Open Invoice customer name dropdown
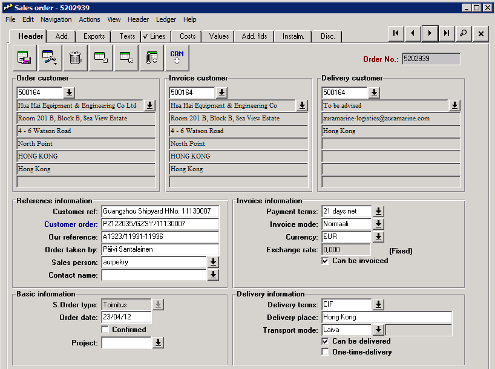495x369 pixels. click(302, 105)
